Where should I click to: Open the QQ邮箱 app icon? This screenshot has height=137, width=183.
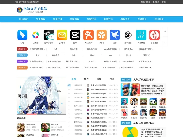pyautogui.click(x=62, y=35)
